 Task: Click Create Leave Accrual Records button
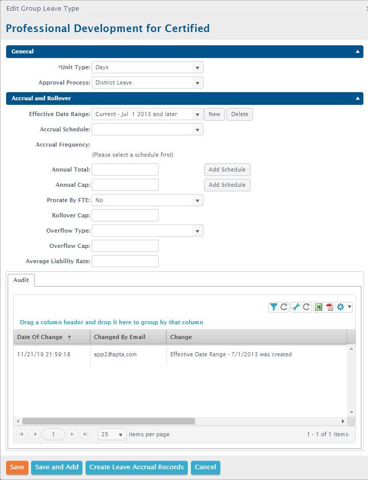pos(136,467)
